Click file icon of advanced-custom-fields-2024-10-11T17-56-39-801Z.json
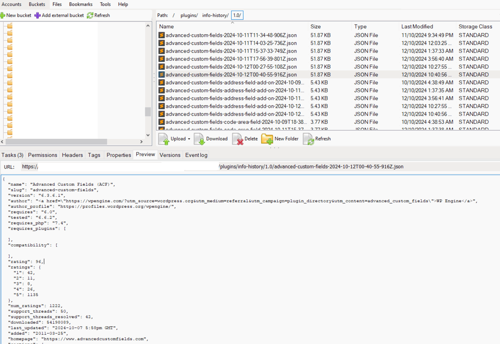 tap(161, 59)
